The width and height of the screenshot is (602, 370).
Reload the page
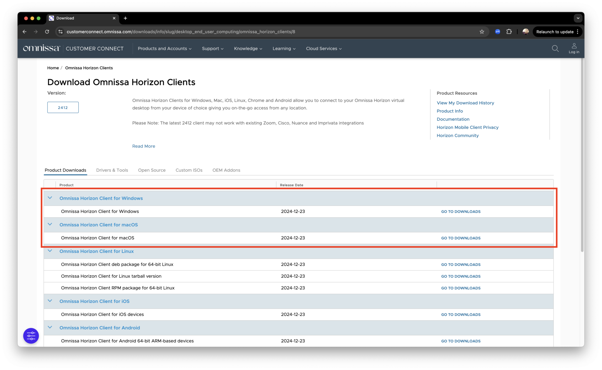[x=47, y=31]
